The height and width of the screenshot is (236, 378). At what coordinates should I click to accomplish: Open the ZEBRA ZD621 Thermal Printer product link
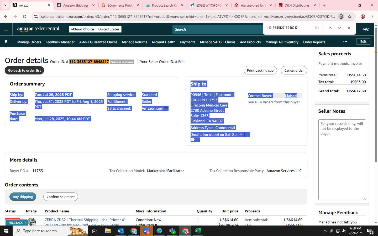[x=86, y=222]
